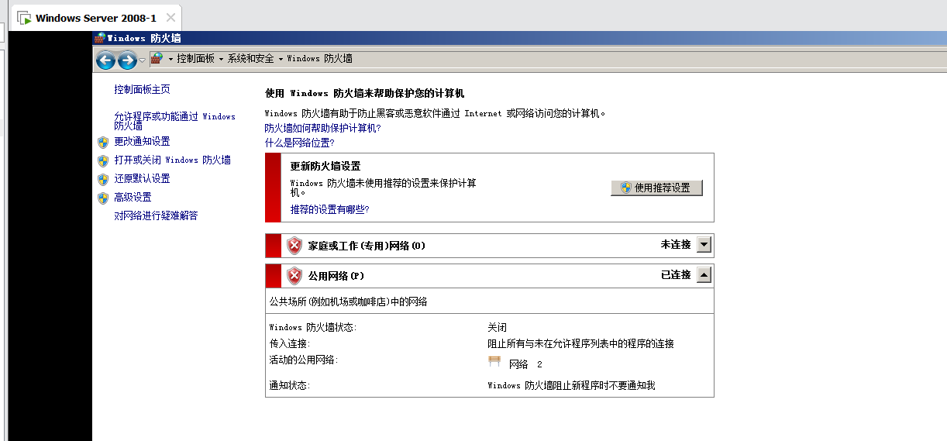Open 更改通知设置 link

click(x=142, y=142)
